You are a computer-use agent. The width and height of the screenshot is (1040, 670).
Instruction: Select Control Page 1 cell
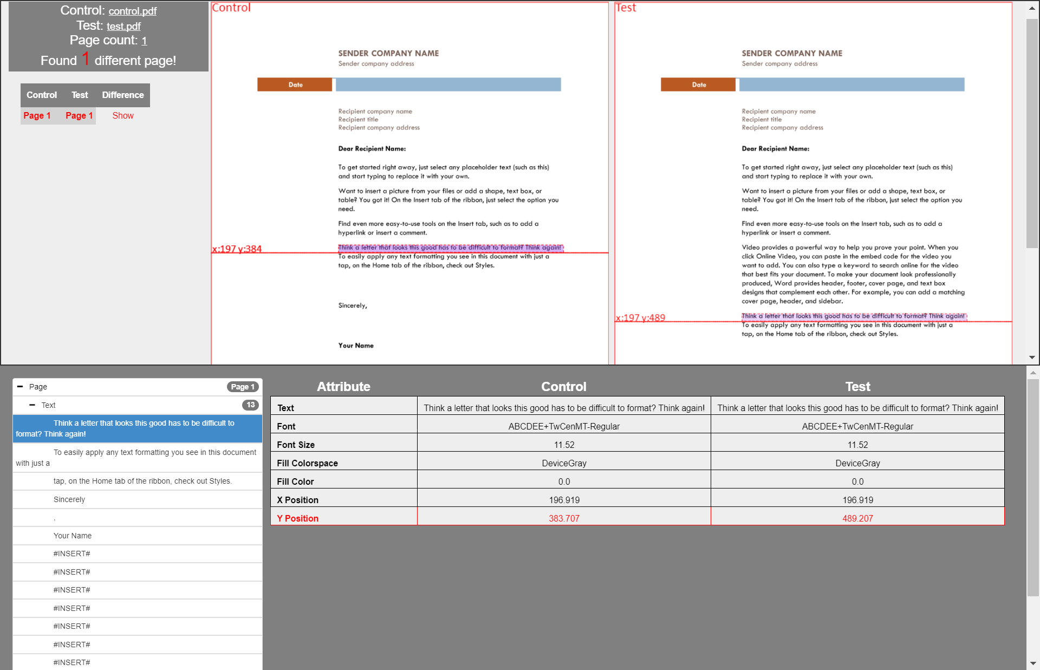click(x=37, y=115)
